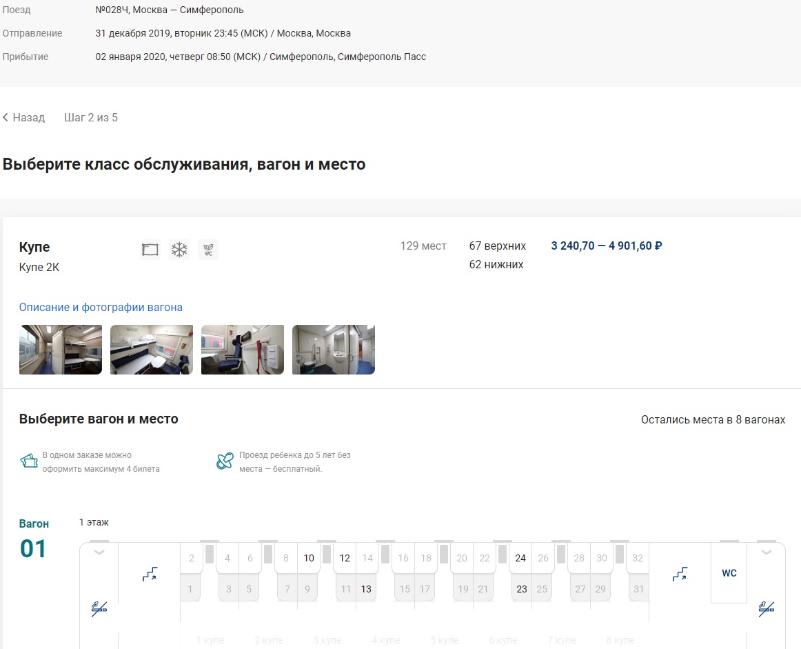Open the fourth washroom photo thumbnail
The image size is (801, 649).
click(x=334, y=350)
